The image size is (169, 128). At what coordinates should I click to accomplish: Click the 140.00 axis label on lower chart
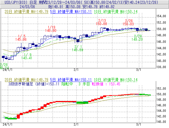click(161, 122)
